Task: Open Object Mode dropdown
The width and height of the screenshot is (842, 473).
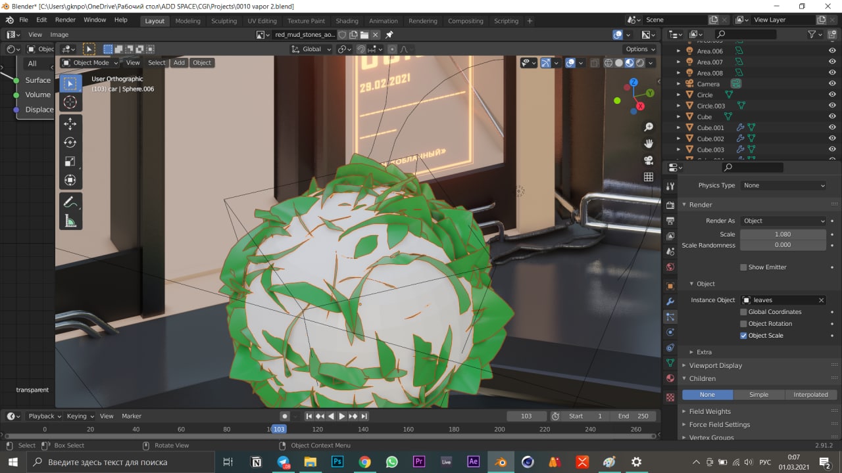Action: (89, 63)
